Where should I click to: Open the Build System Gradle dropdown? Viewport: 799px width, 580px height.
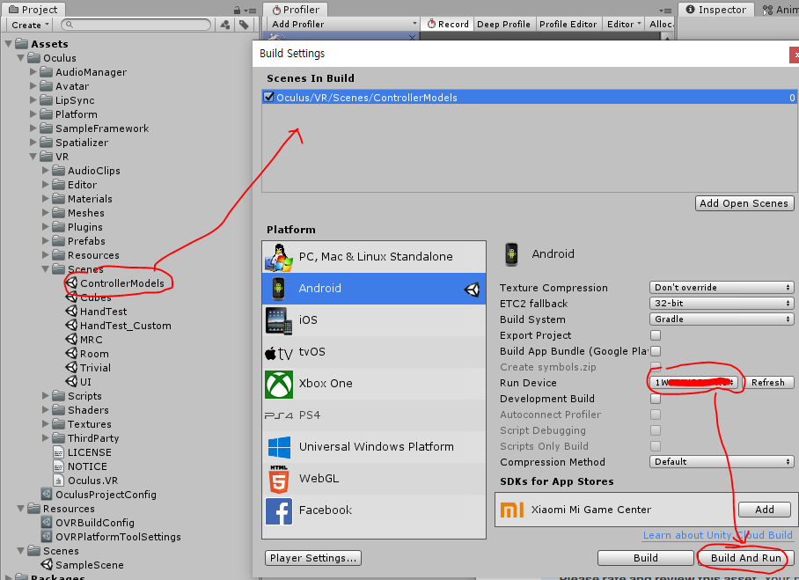pyautogui.click(x=722, y=319)
